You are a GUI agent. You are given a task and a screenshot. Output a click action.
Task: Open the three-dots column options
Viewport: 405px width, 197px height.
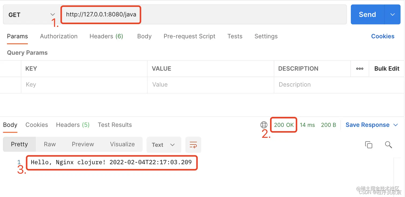(x=360, y=69)
